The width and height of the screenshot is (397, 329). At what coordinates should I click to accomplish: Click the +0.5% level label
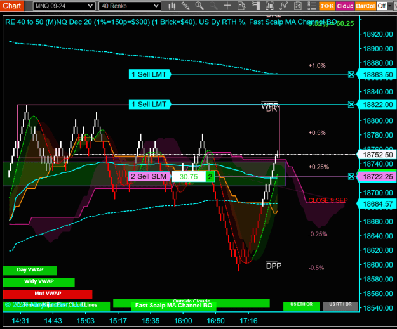click(x=317, y=133)
